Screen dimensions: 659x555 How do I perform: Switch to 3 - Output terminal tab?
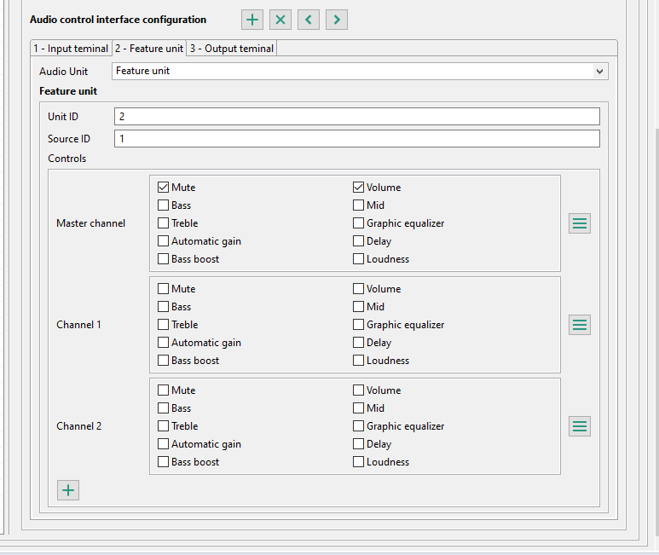pos(232,49)
